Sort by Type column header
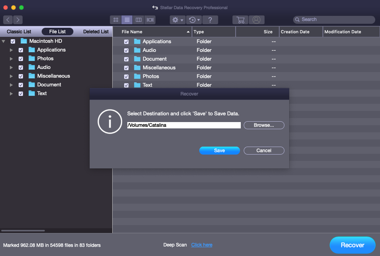Viewport: 380px width, 256px height. point(214,32)
